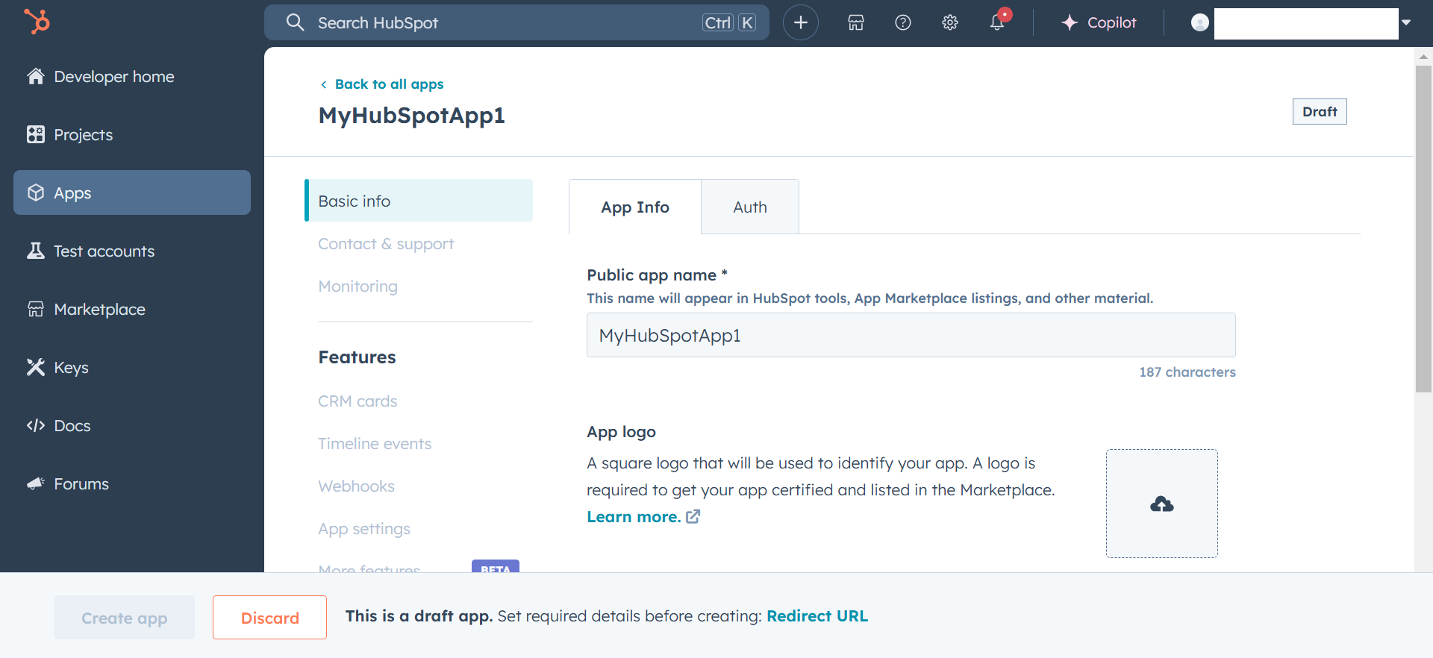Click the Create app button
Screen dimensions: 1433x658
[124, 617]
